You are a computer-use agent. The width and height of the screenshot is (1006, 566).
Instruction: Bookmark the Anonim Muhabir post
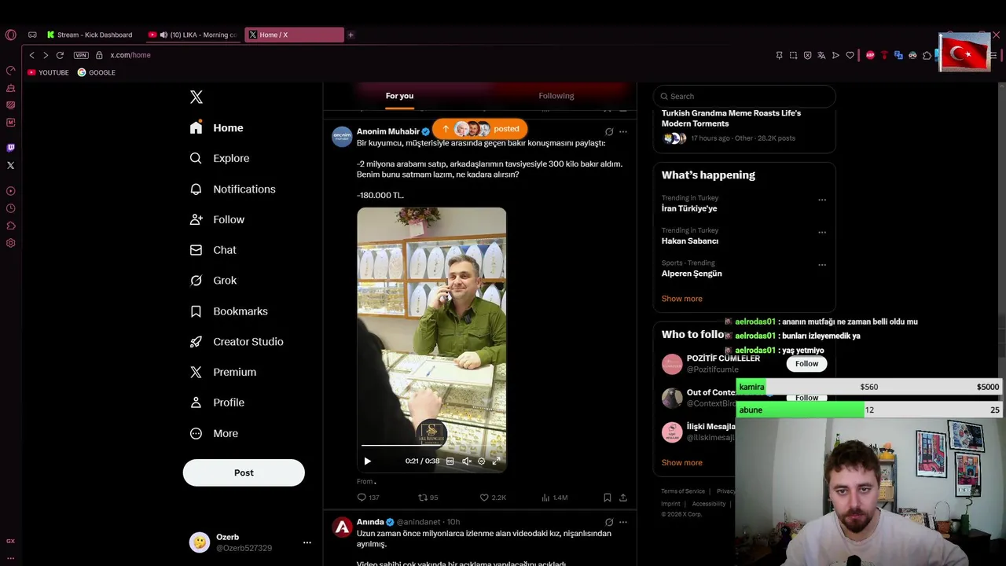607,498
